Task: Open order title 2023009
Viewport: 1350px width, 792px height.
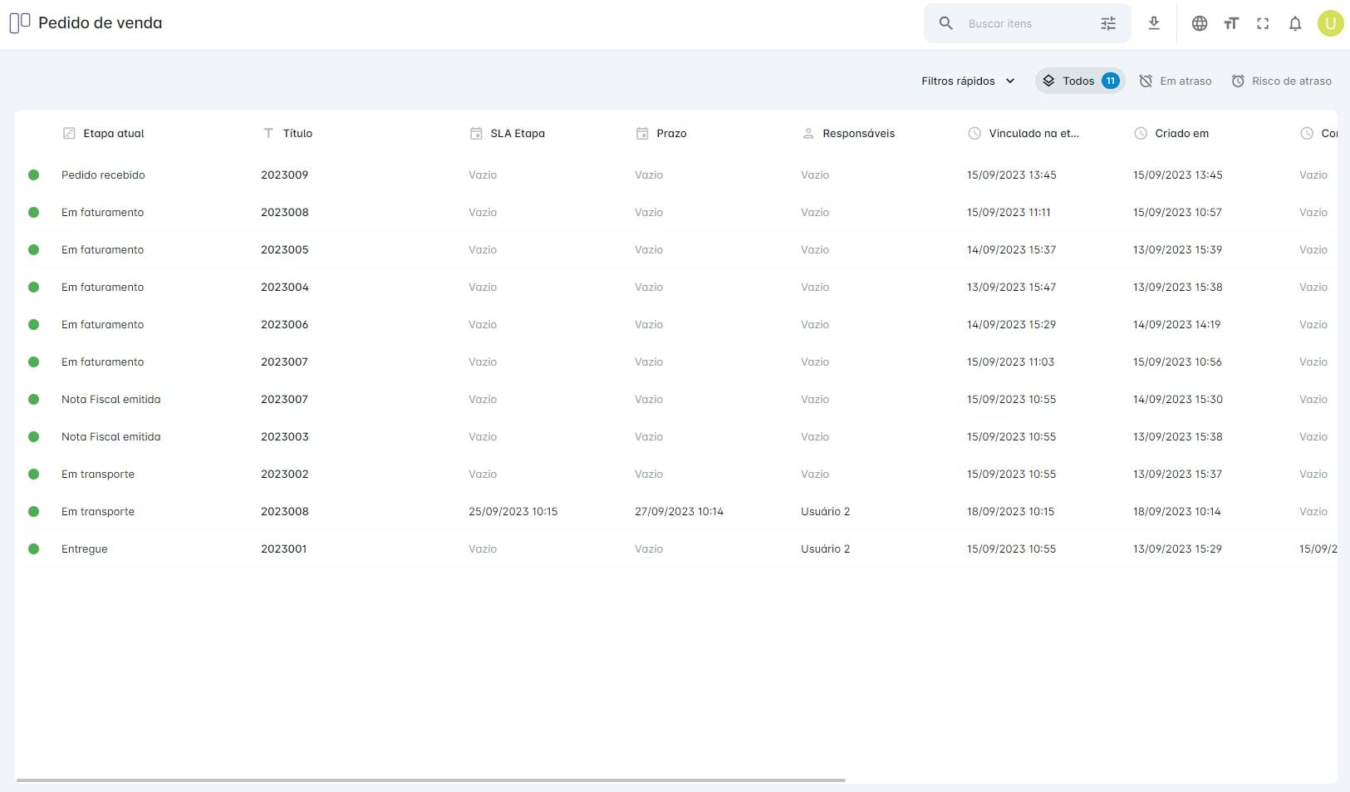Action: [284, 175]
